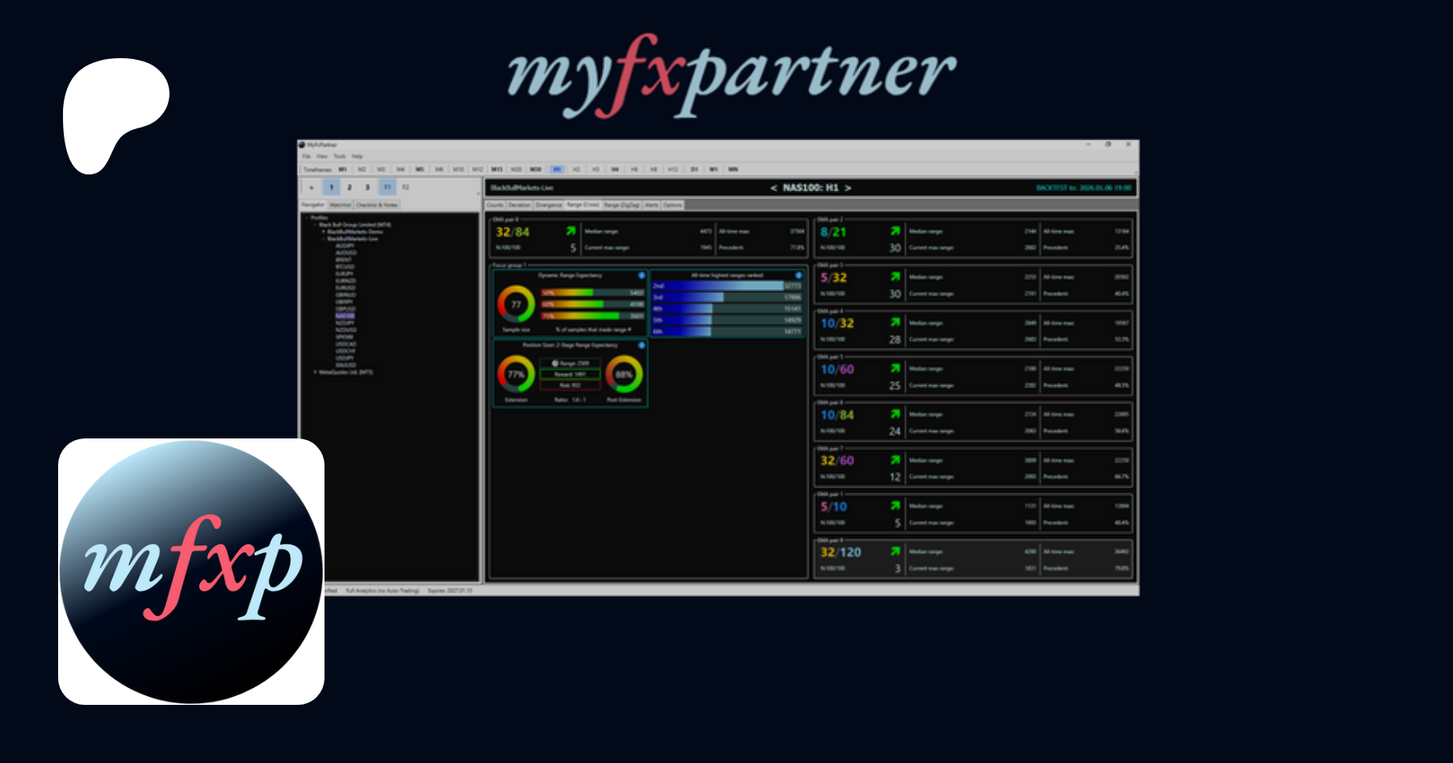
Task: Click the next symbol arrow beside NAS100
Action: click(x=848, y=188)
